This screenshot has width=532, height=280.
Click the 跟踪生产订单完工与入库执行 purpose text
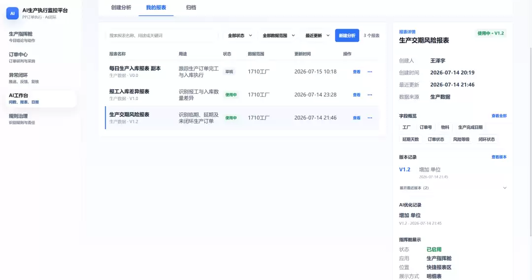point(199,71)
